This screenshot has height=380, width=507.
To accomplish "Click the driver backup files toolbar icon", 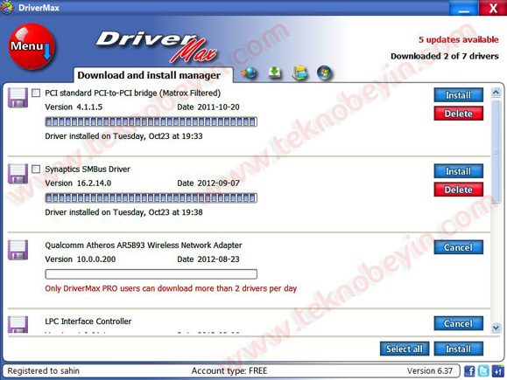I will tap(299, 73).
